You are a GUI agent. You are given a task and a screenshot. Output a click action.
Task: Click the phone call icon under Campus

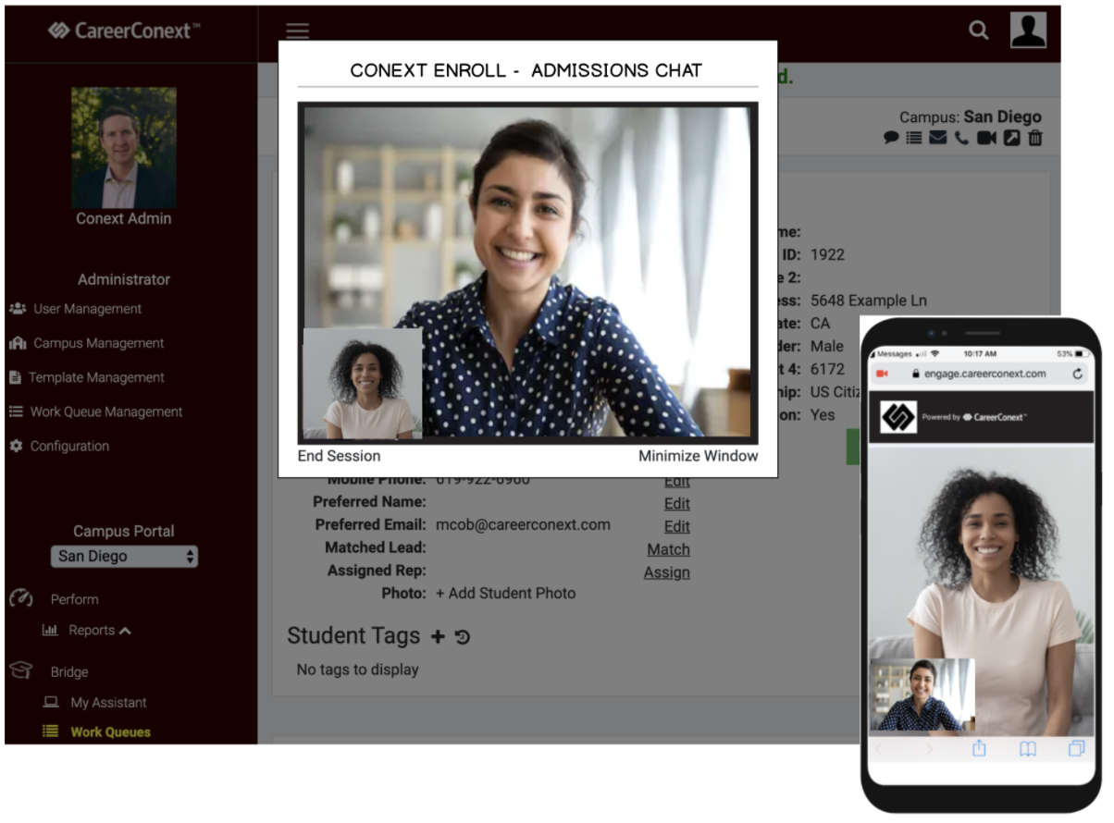click(x=962, y=138)
